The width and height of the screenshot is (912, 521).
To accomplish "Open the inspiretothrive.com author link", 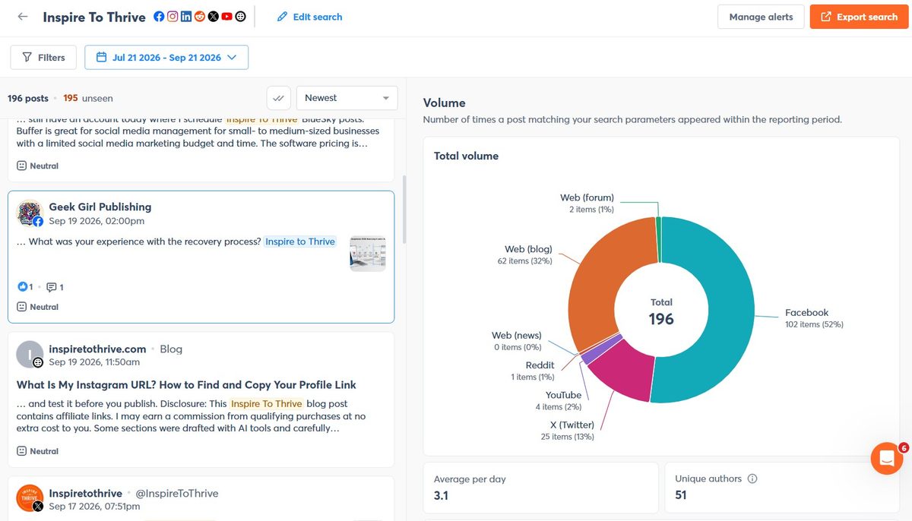I will (97, 349).
